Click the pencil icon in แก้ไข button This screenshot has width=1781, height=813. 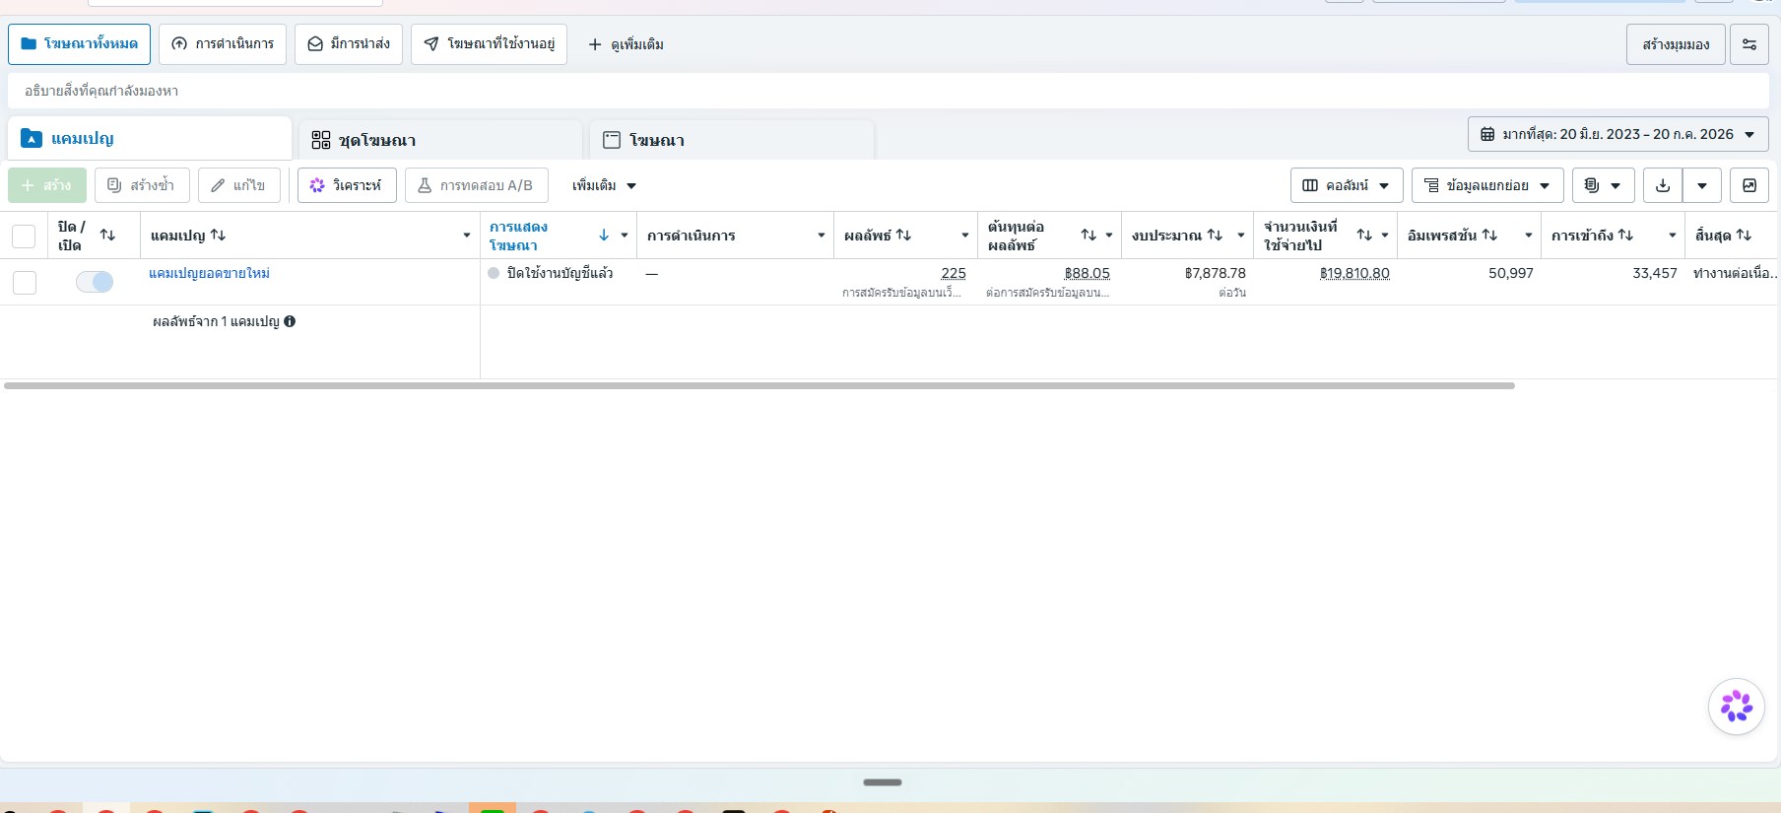[x=218, y=185]
